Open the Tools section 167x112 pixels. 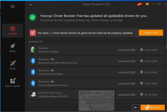13,65
